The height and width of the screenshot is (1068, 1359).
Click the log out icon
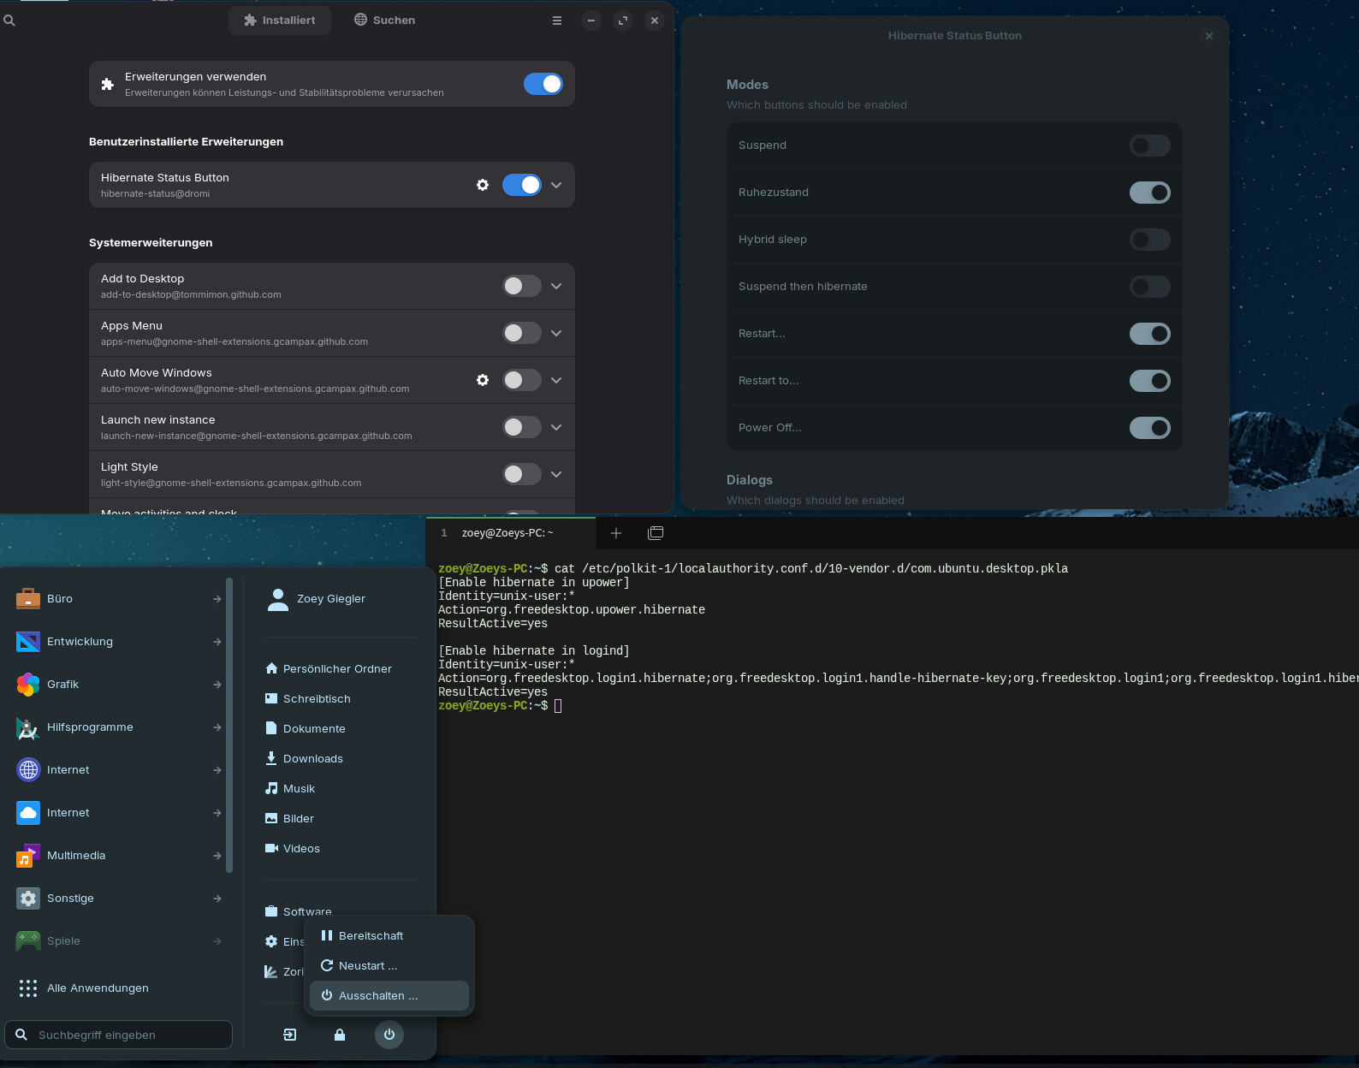click(290, 1035)
